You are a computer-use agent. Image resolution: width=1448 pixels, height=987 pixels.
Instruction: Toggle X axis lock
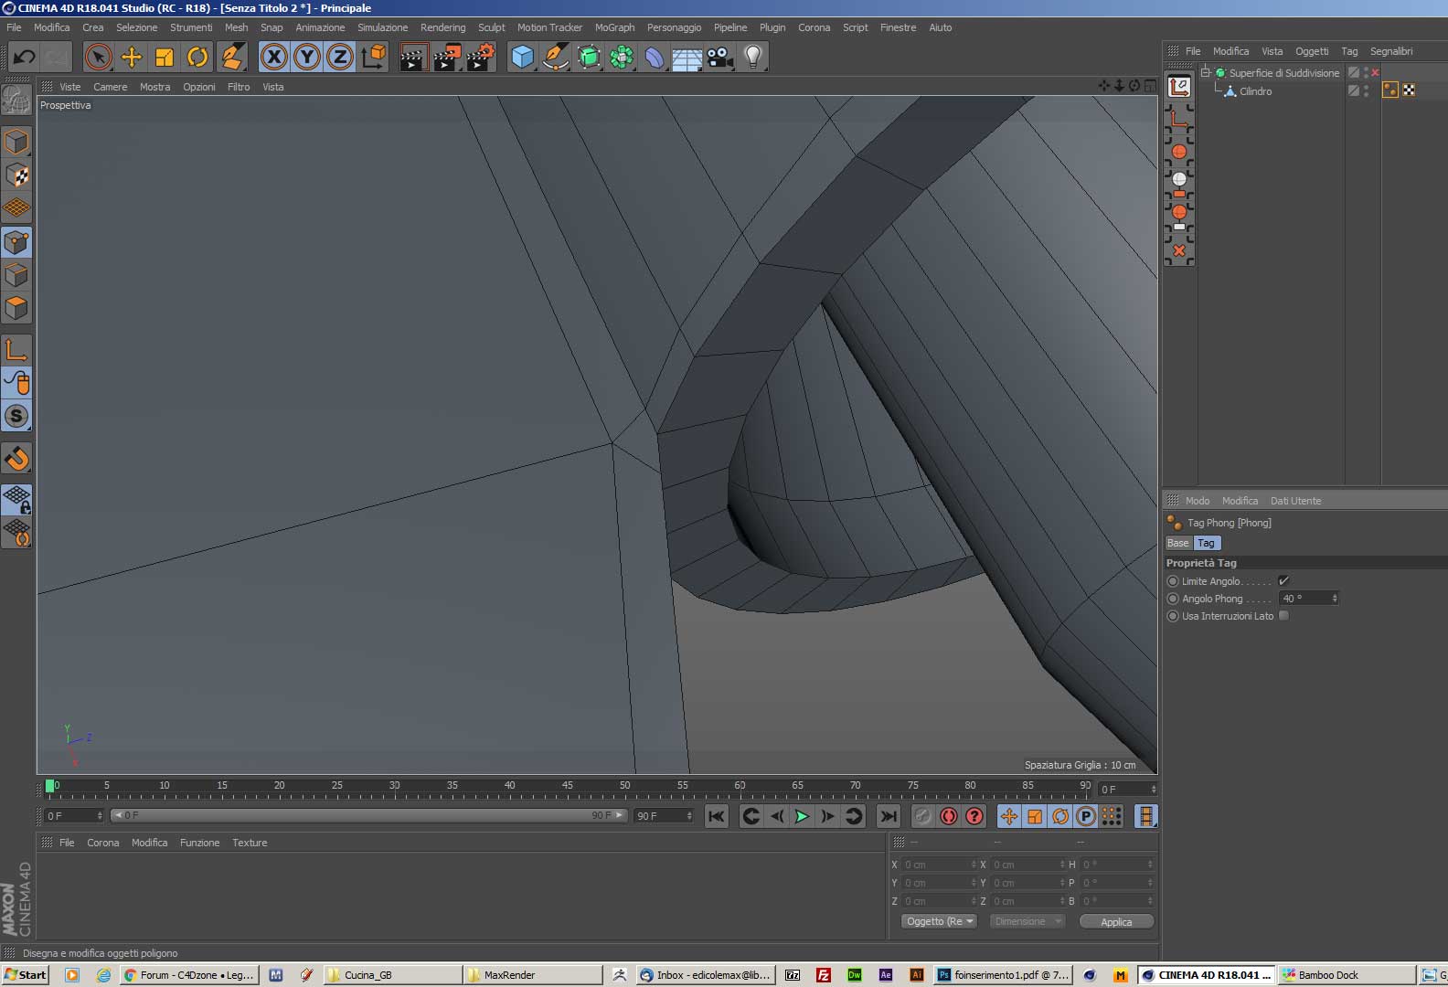(x=273, y=58)
